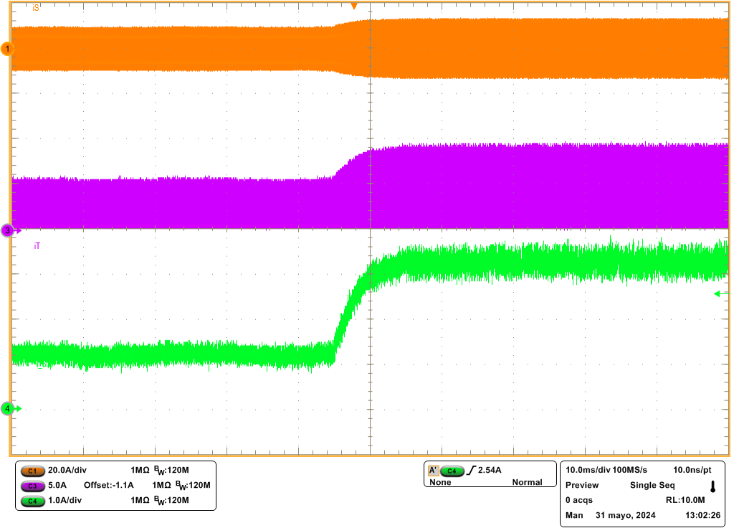Click the C4 trigger source badge
This screenshot has height=528, width=734.
(452, 471)
